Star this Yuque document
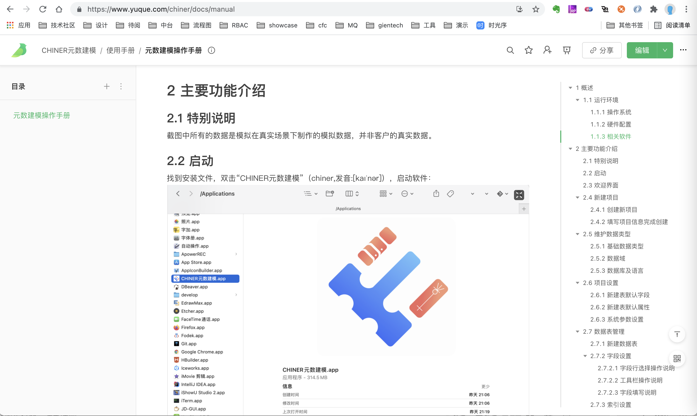The width and height of the screenshot is (697, 416). (529, 51)
